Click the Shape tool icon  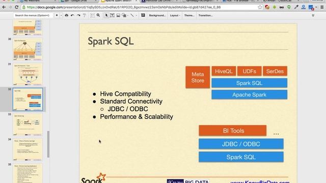pyautogui.click(x=124, y=15)
